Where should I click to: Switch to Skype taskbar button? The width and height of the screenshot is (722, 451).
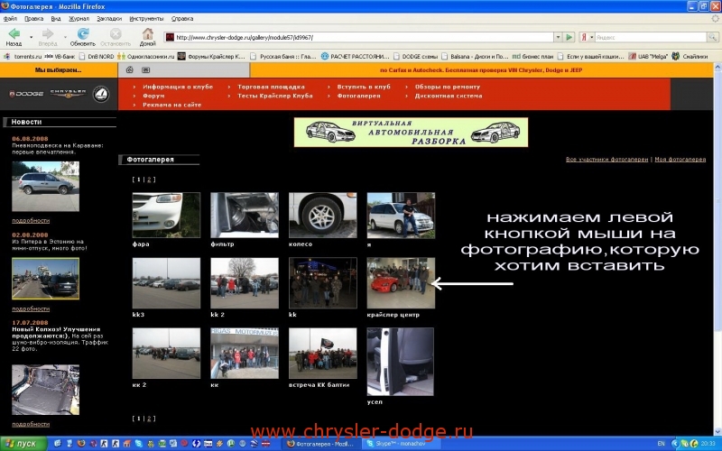click(402, 444)
